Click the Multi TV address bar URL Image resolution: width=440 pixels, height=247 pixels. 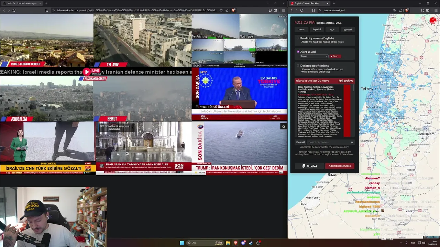tap(137, 10)
